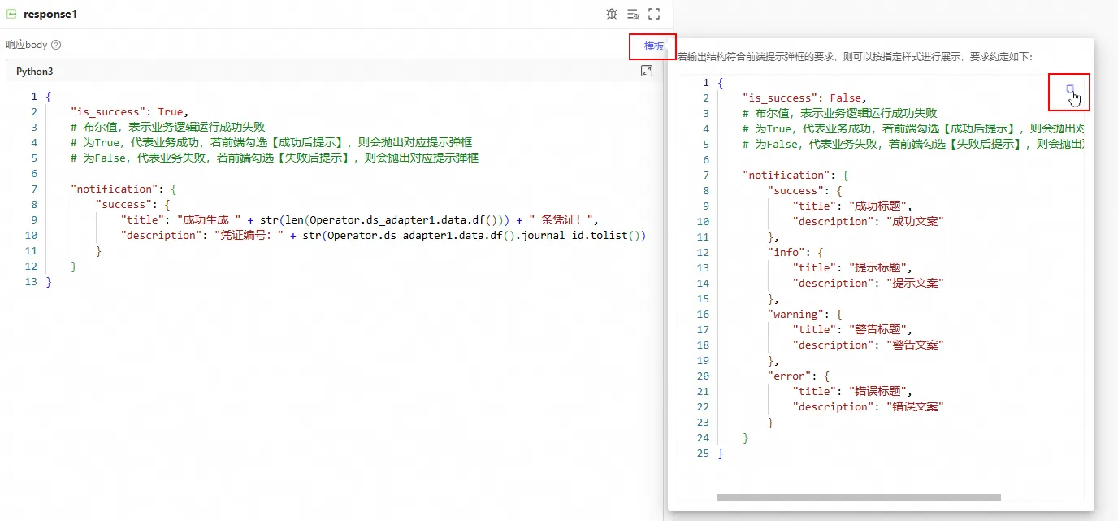Click the response1 title text
Image resolution: width=1118 pixels, height=521 pixels.
(x=50, y=15)
